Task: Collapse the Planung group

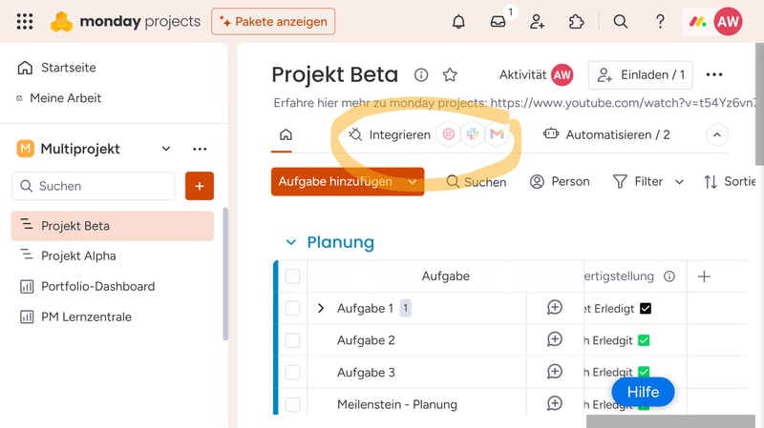Action: pos(290,242)
